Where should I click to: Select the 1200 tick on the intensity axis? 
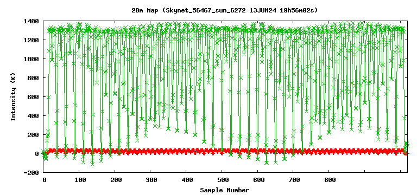[x=31, y=40]
